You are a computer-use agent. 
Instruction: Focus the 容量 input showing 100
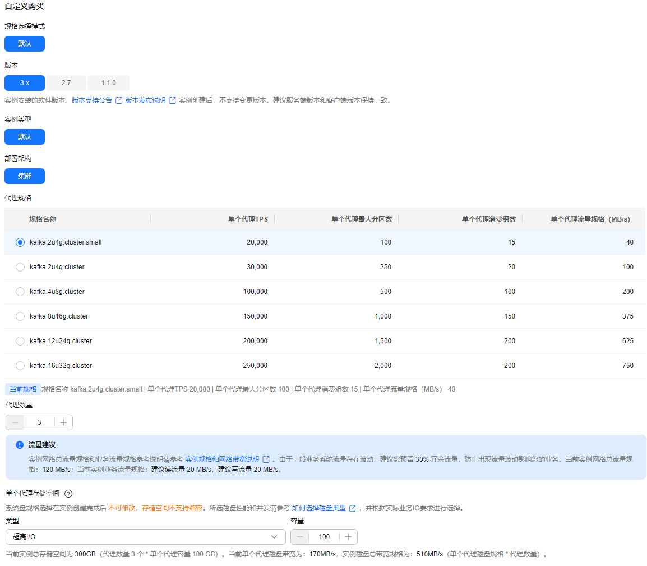[x=324, y=537]
